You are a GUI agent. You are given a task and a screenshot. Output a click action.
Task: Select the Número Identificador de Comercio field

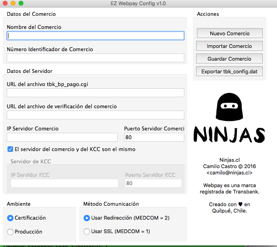(96, 58)
